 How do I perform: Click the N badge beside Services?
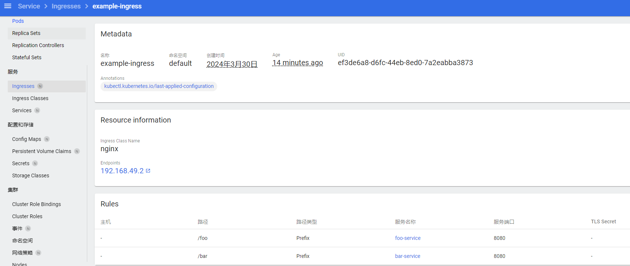pyautogui.click(x=37, y=110)
